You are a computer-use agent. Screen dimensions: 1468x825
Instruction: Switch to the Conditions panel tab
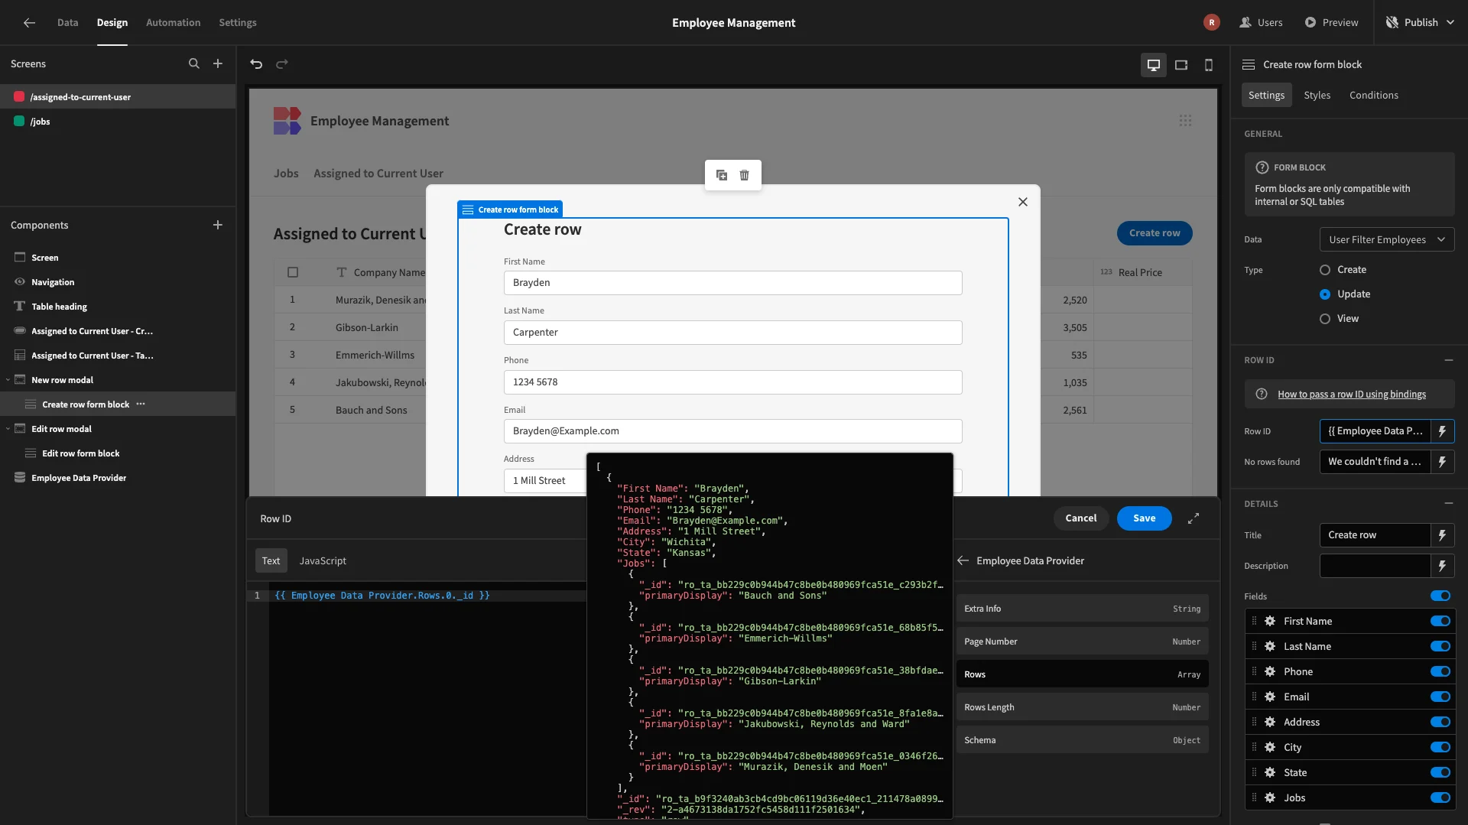pos(1373,96)
